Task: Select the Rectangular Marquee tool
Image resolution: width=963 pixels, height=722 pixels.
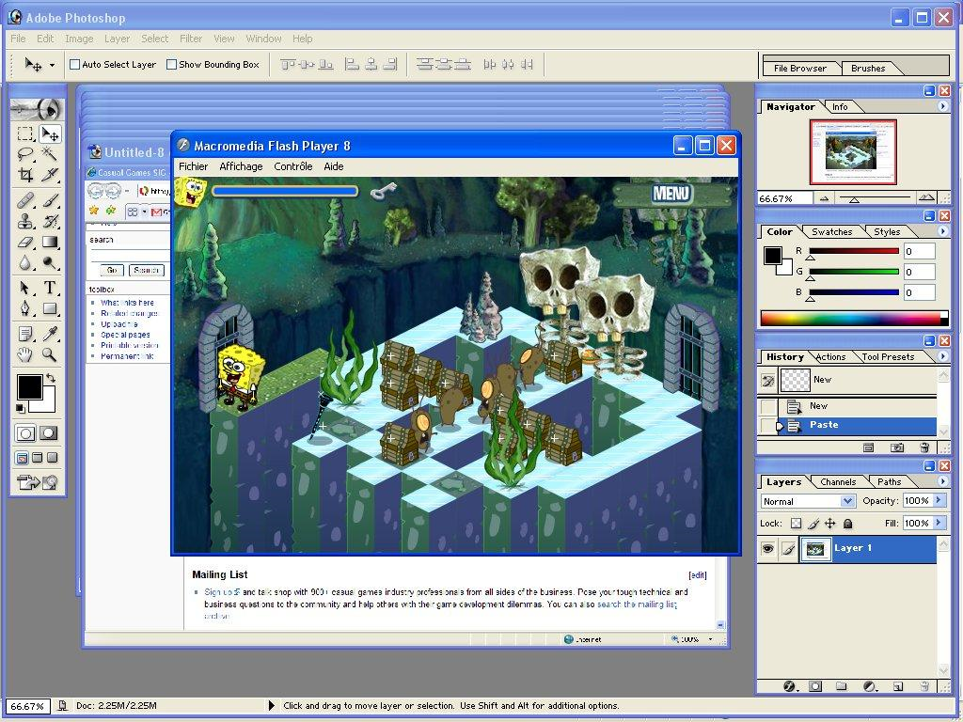Action: pyautogui.click(x=25, y=133)
